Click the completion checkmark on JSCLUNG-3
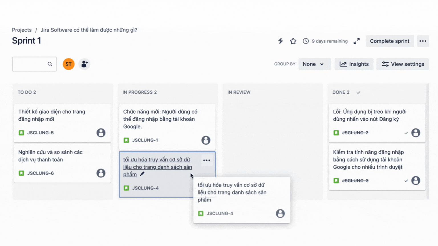 (406, 181)
